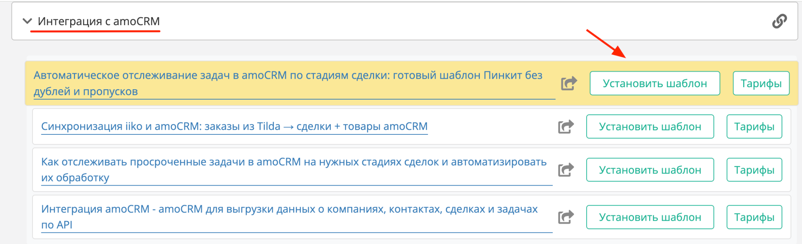The image size is (802, 244).
Task: Copy link icon for amoCRM integration section
Action: 779,21
